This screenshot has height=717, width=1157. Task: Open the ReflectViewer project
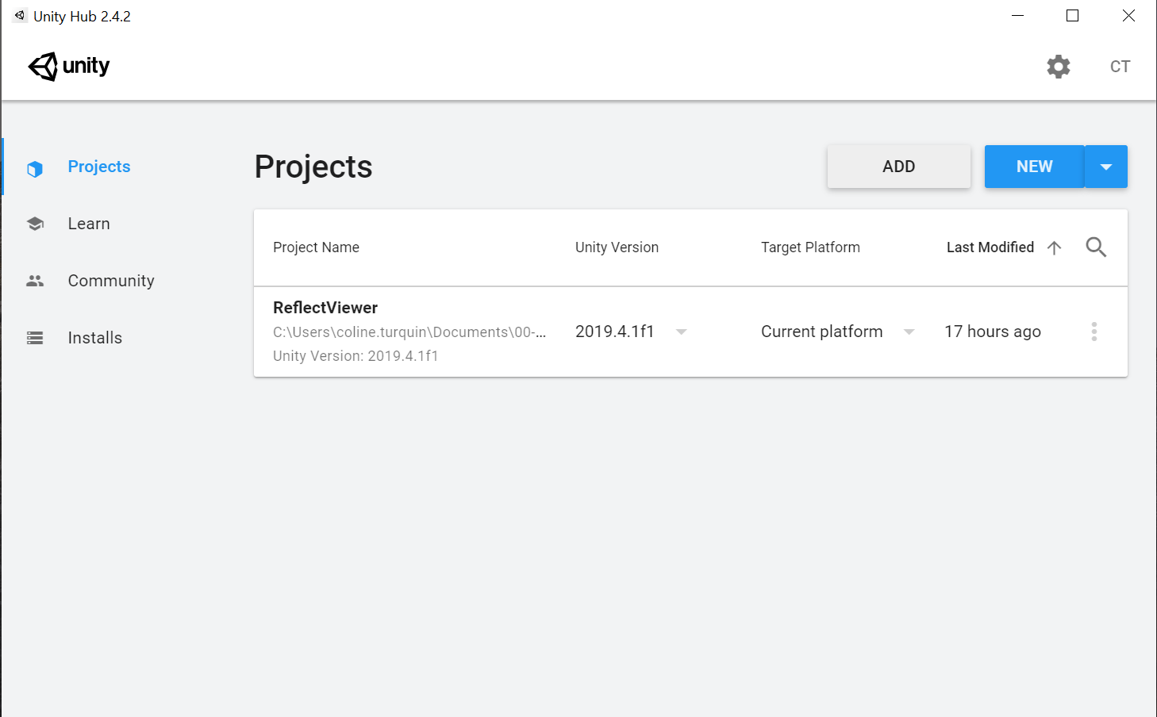(x=325, y=308)
